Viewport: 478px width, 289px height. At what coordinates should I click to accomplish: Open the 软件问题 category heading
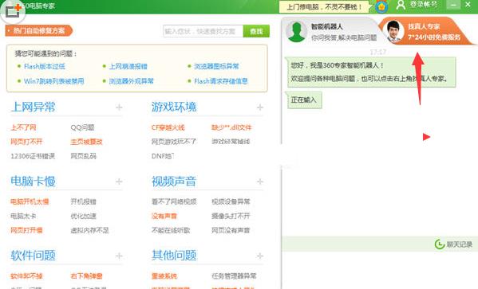pos(33,256)
